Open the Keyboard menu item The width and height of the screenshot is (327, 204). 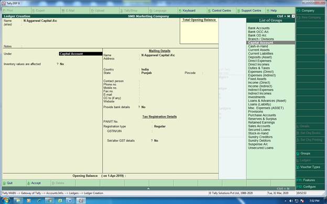[187, 10]
